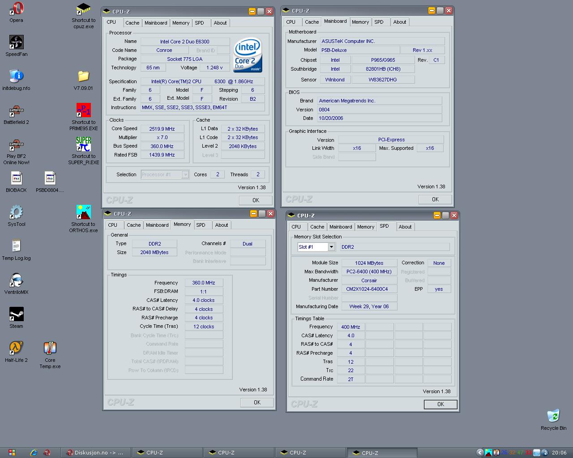The height and width of the screenshot is (458, 573).
Task: Open the Processor #1 selection dropdown
Action: pyautogui.click(x=165, y=174)
